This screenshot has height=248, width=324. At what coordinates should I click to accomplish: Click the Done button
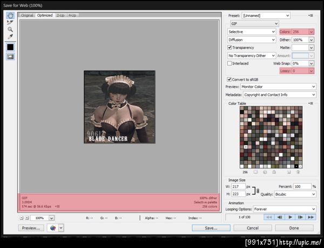click(x=294, y=228)
